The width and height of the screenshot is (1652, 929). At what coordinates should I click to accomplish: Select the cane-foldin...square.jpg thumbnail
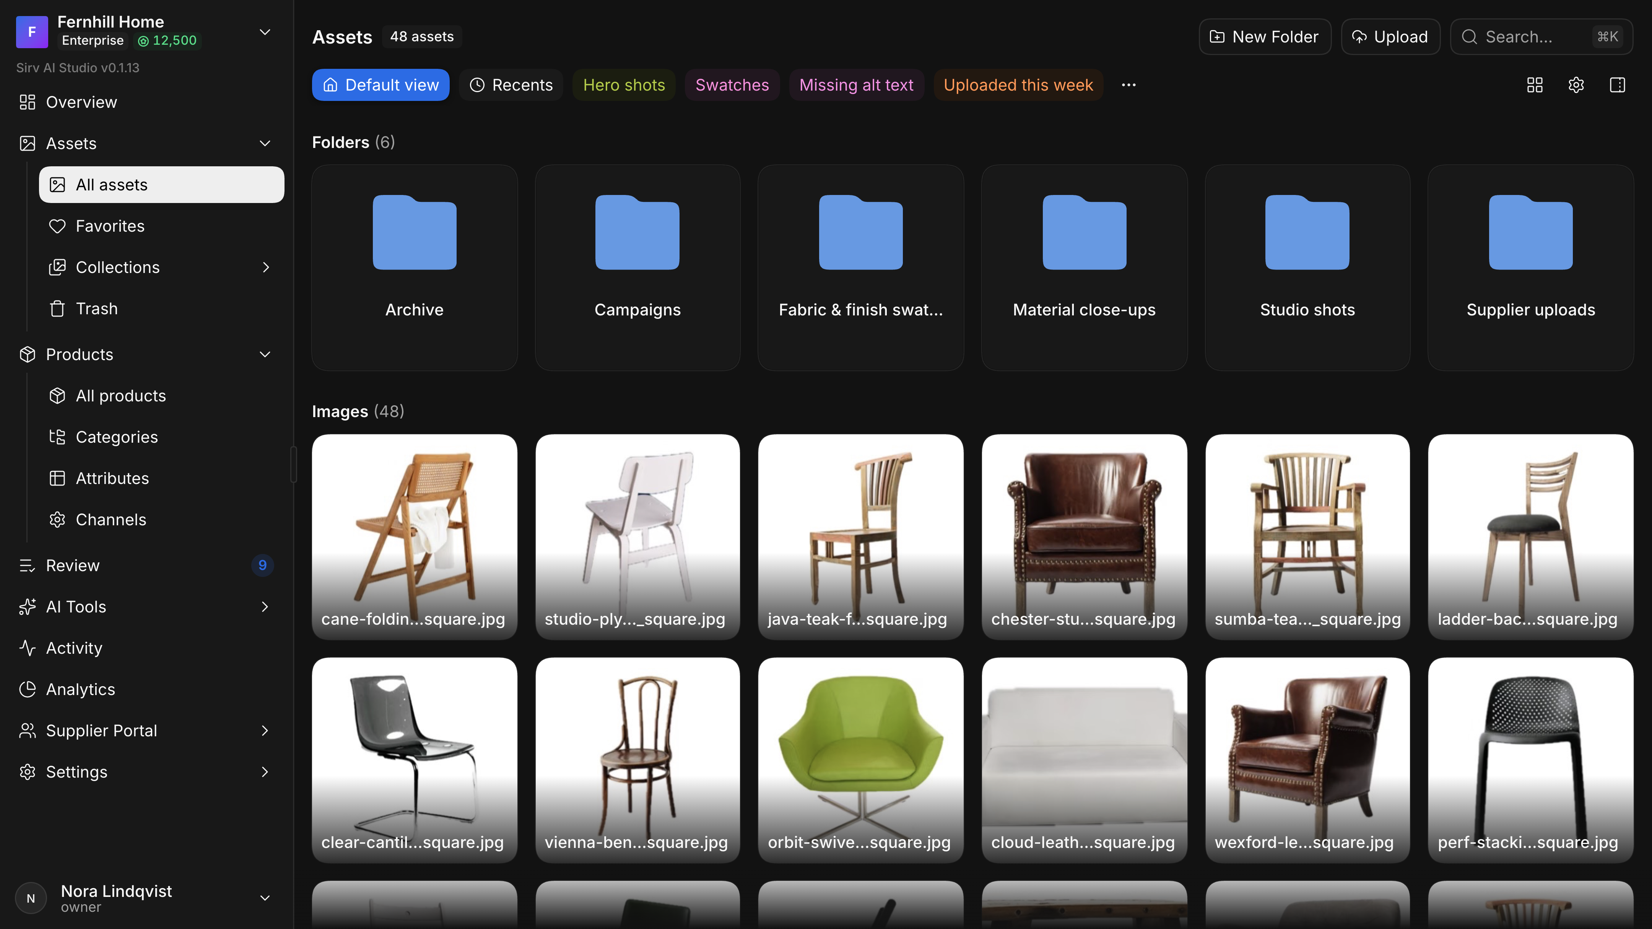tap(414, 537)
